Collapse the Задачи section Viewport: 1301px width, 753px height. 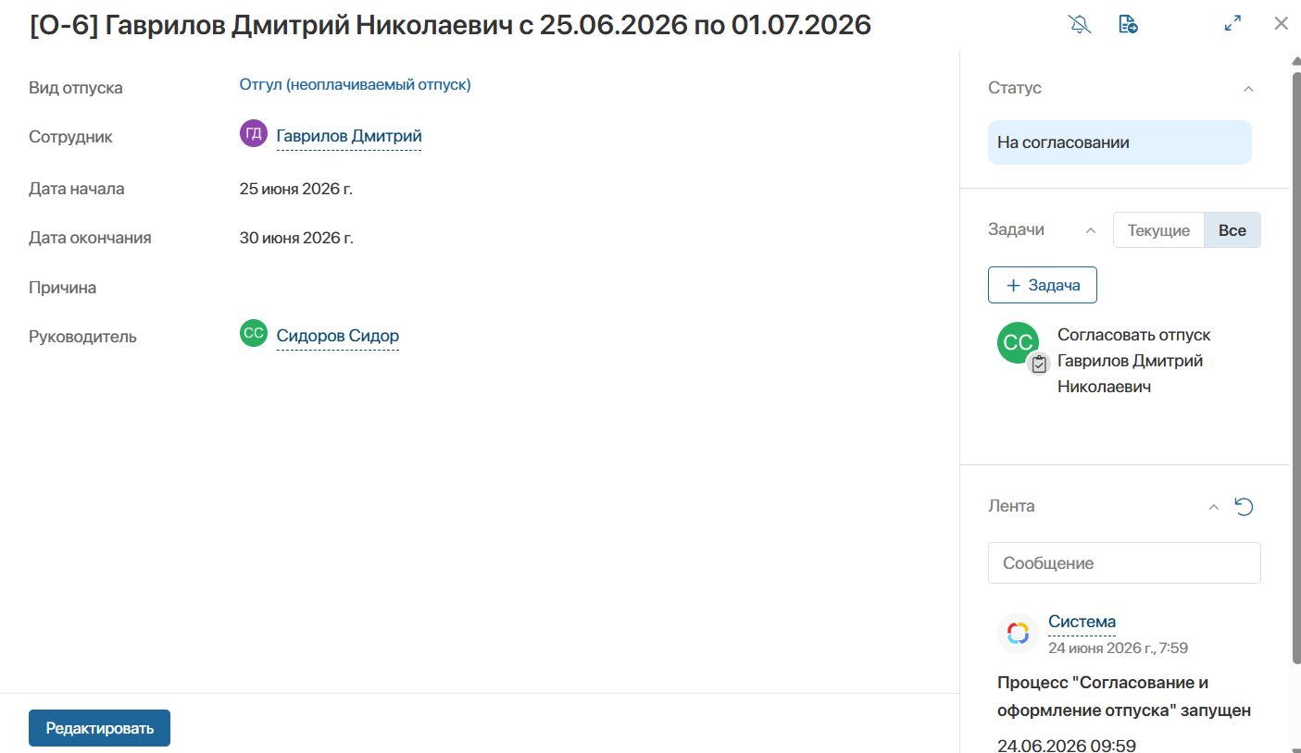click(1090, 230)
